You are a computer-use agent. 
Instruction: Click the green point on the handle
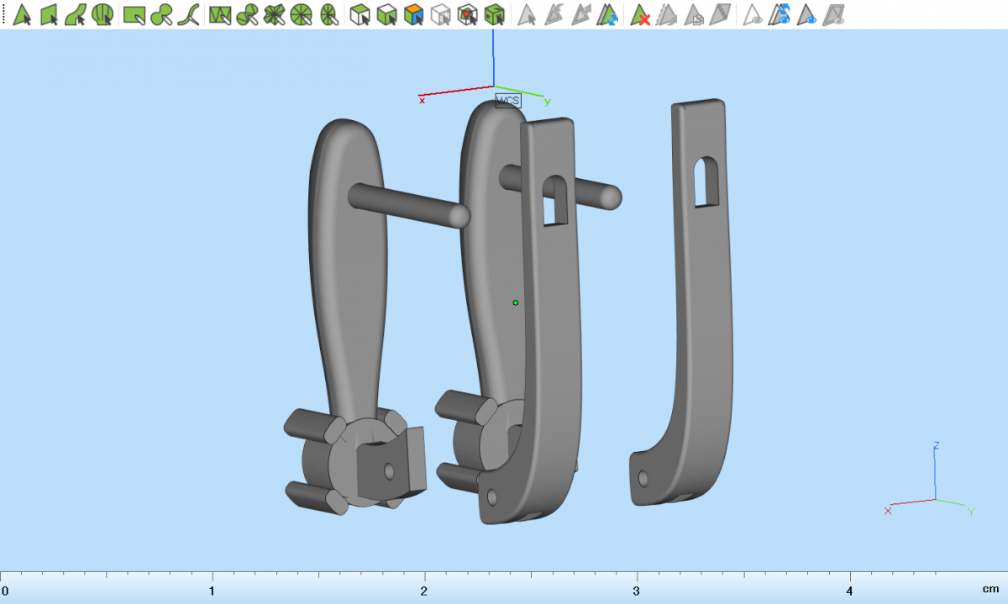(516, 302)
